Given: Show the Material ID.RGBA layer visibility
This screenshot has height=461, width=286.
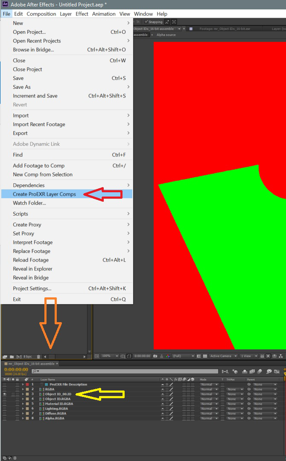Looking at the screenshot, I should [x=4, y=404].
